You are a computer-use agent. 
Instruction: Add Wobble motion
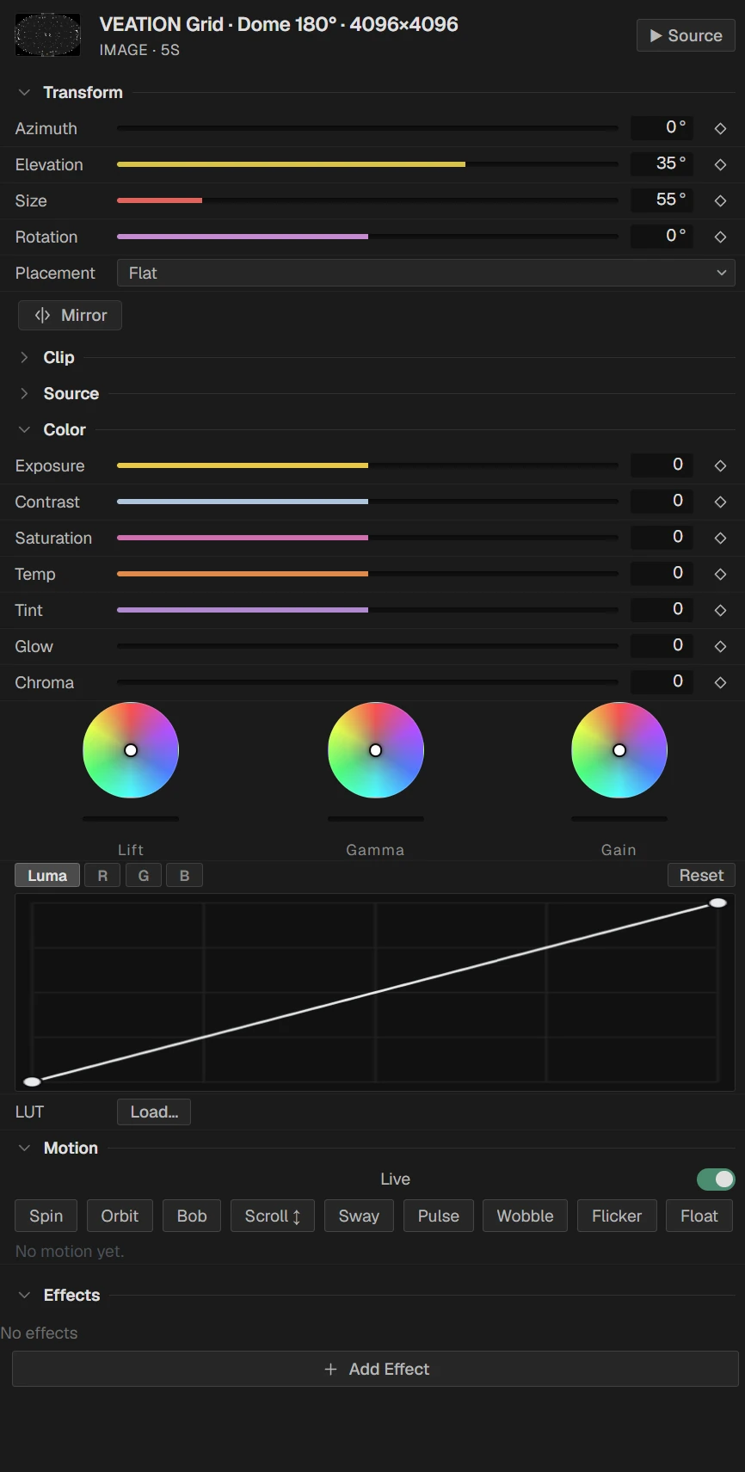525,1216
